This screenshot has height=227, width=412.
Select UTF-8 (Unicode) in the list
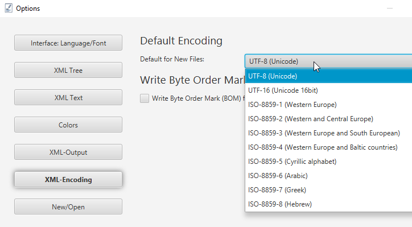(x=328, y=76)
